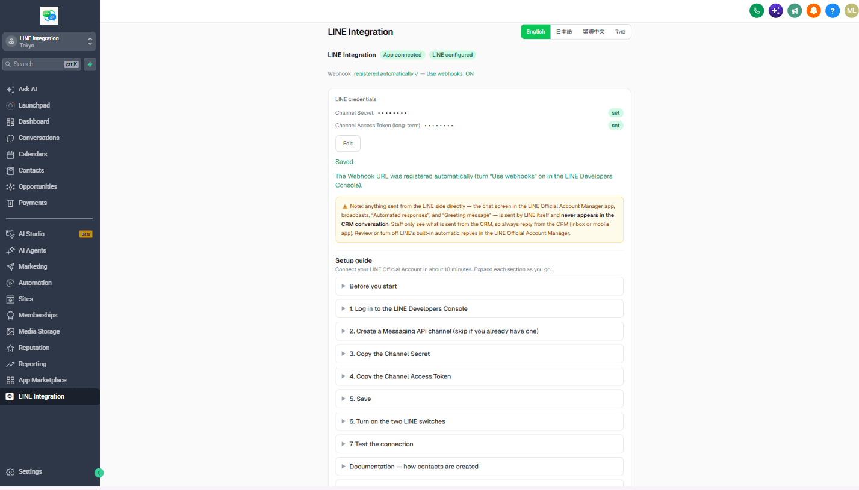
Task: Click the app logo in sidebar
Action: click(x=49, y=16)
